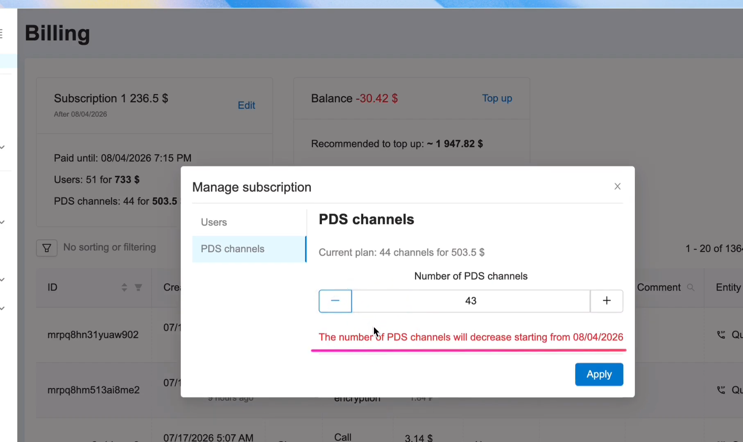Select the PDS channels tab
The width and height of the screenshot is (743, 442).
tap(249, 249)
